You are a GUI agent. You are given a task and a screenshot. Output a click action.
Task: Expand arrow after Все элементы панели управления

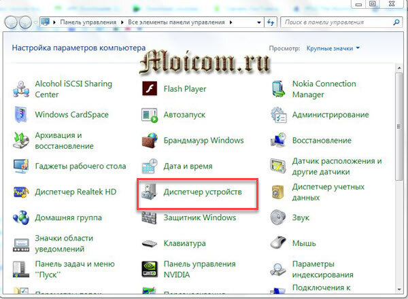[231, 22]
